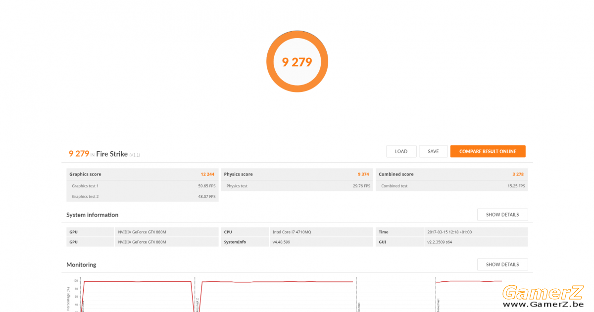
Task: Show details for System information
Action: (x=502, y=215)
